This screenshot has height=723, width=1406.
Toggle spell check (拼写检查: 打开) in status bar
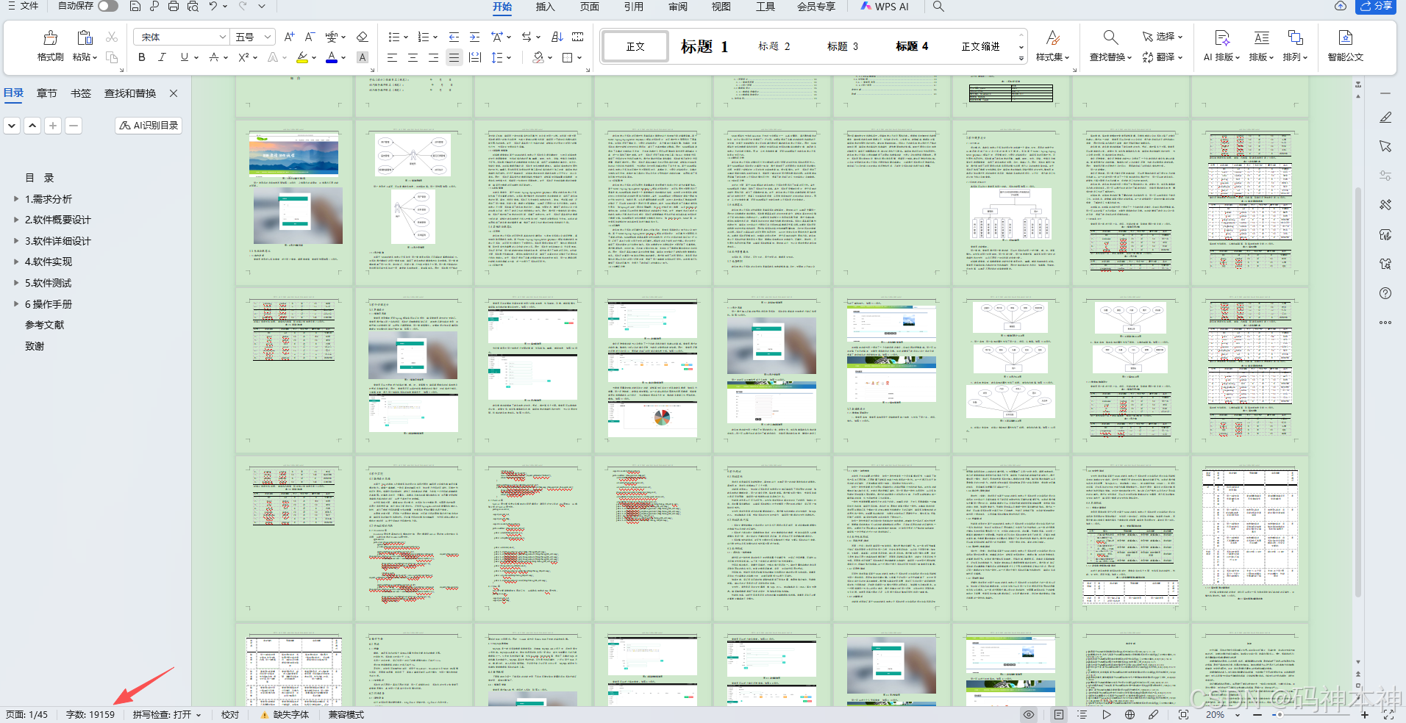click(x=167, y=714)
